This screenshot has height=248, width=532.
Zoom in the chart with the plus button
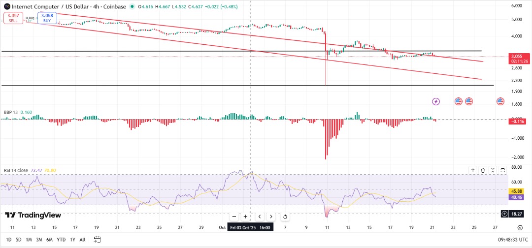point(245,217)
